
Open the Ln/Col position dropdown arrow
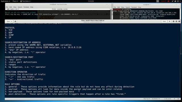click(x=174, y=99)
